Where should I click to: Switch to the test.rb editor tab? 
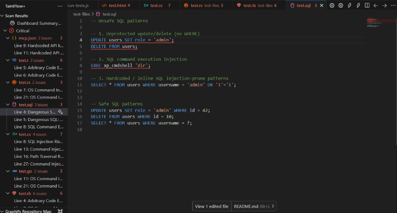[x=259, y=5]
